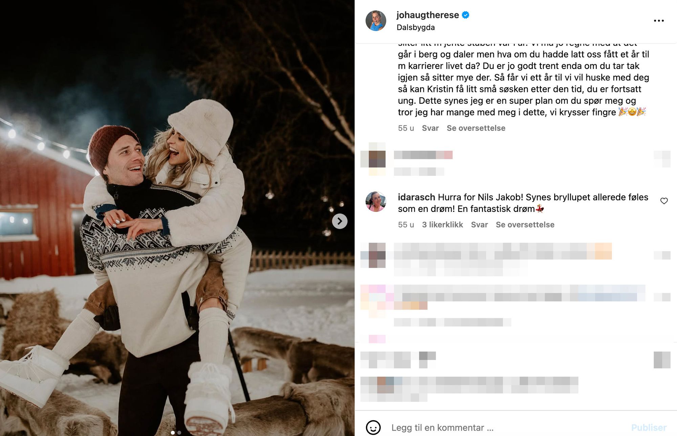Select the first carousel dot indicator
This screenshot has height=436, width=677.
[173, 433]
